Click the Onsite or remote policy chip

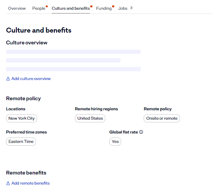click(x=162, y=118)
